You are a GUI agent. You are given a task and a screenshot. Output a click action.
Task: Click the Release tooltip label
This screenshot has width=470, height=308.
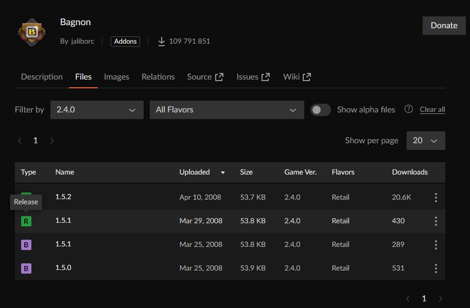26,202
